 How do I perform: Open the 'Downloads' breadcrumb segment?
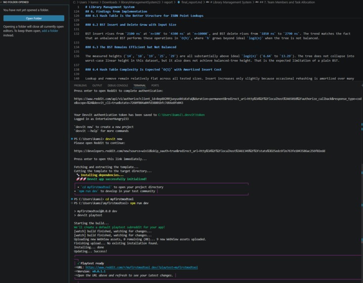click(x=110, y=2)
